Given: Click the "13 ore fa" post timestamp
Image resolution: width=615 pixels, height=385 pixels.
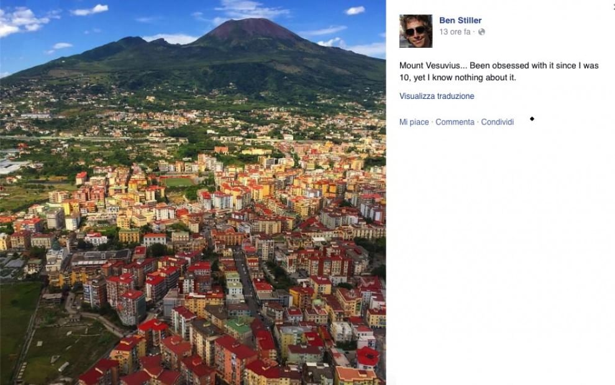Looking at the screenshot, I should 455,32.
